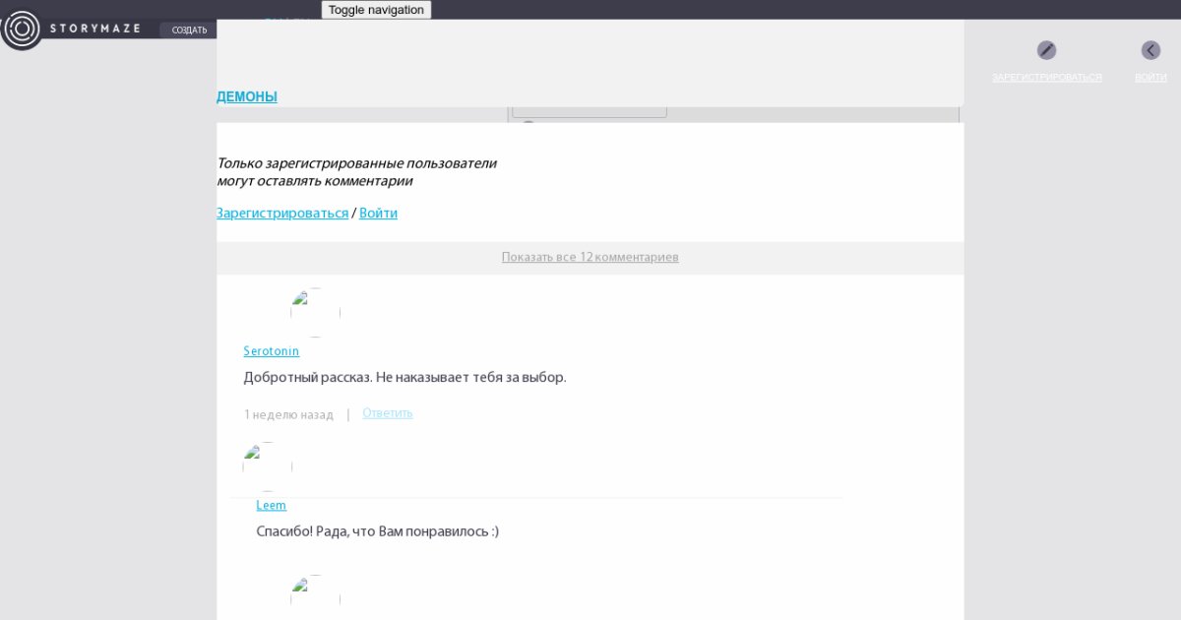The image size is (1181, 620).
Task: Expand all 12 comments
Action: [590, 257]
